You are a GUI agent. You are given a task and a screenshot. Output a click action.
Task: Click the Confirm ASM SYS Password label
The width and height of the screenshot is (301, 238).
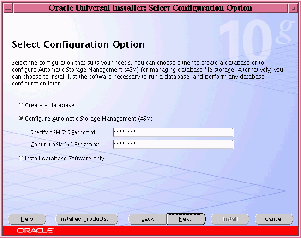pos(65,145)
